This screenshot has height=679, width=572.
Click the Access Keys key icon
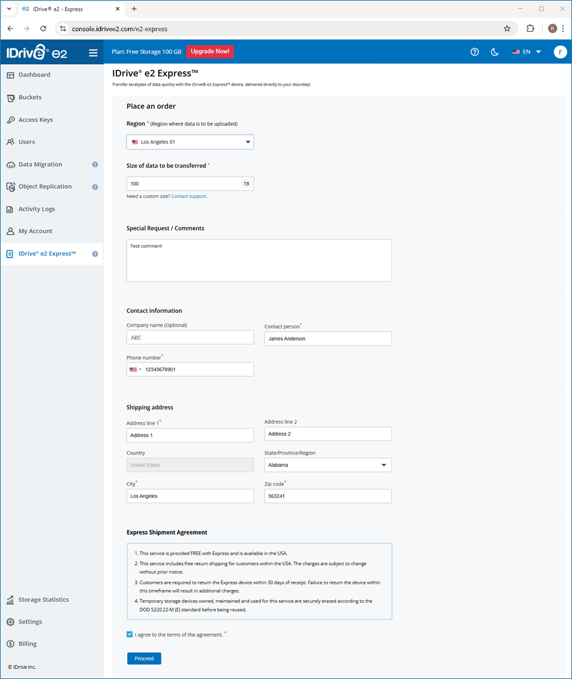(10, 120)
